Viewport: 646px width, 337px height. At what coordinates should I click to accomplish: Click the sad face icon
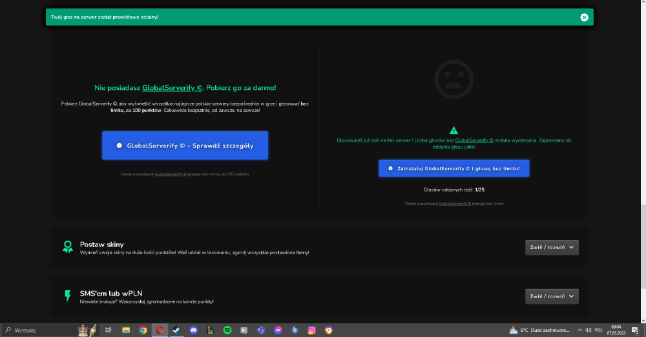pyautogui.click(x=453, y=79)
